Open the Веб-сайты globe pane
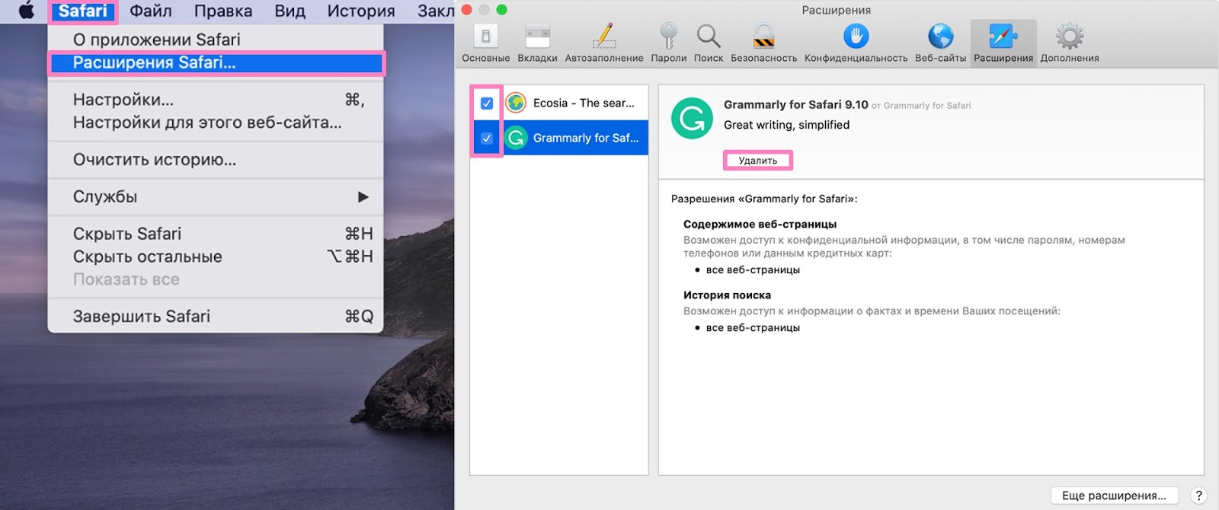 pos(941,43)
